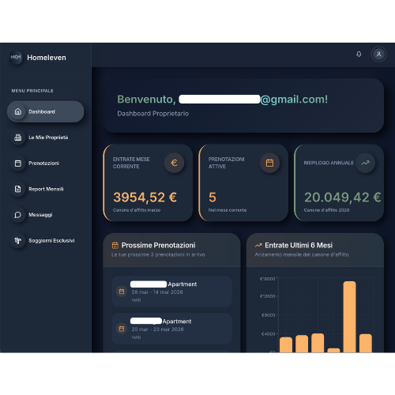Click the Le Mie Proprietà building icon
The width and height of the screenshot is (395, 395).
[18, 137]
